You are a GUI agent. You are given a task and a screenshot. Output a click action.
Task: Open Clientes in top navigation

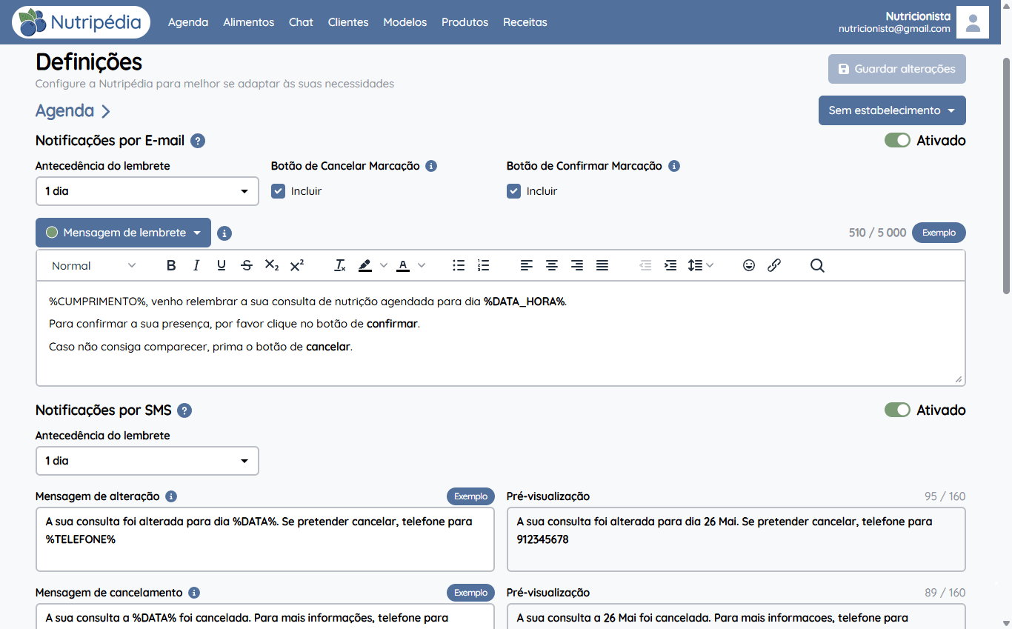coord(348,22)
